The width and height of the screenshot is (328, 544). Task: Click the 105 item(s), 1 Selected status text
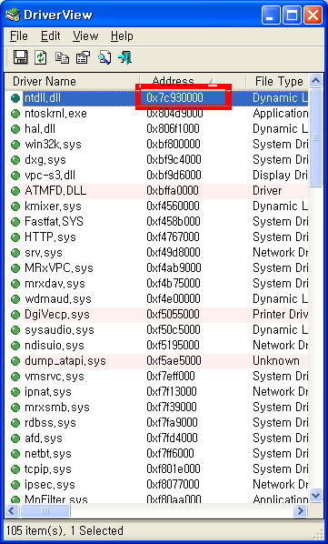[x=65, y=531]
